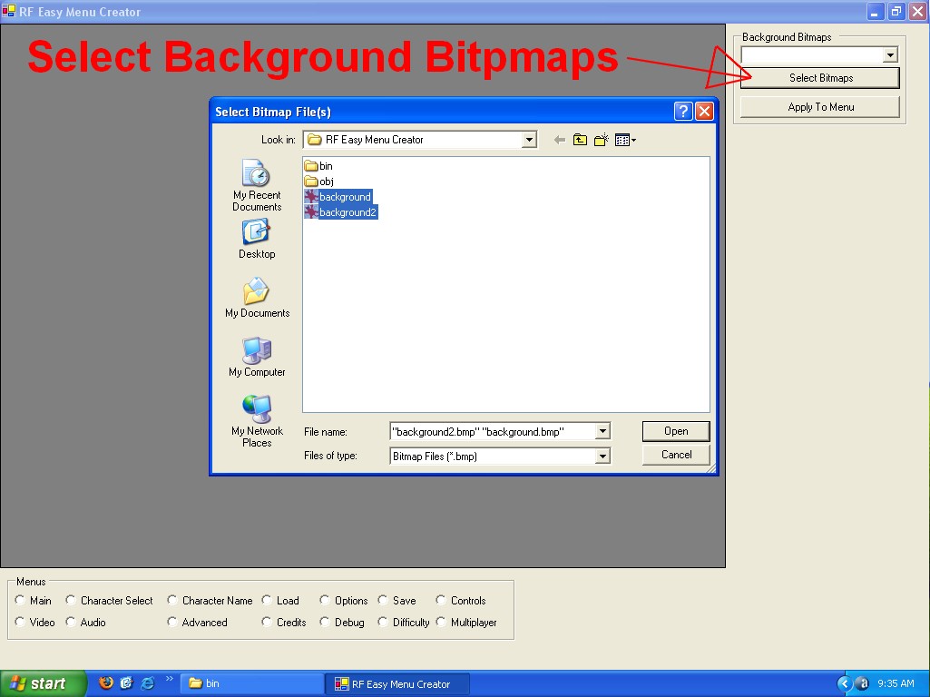Screen dimensions: 930x697
Task: Create a new folder using toolbar icon
Action: 601,140
